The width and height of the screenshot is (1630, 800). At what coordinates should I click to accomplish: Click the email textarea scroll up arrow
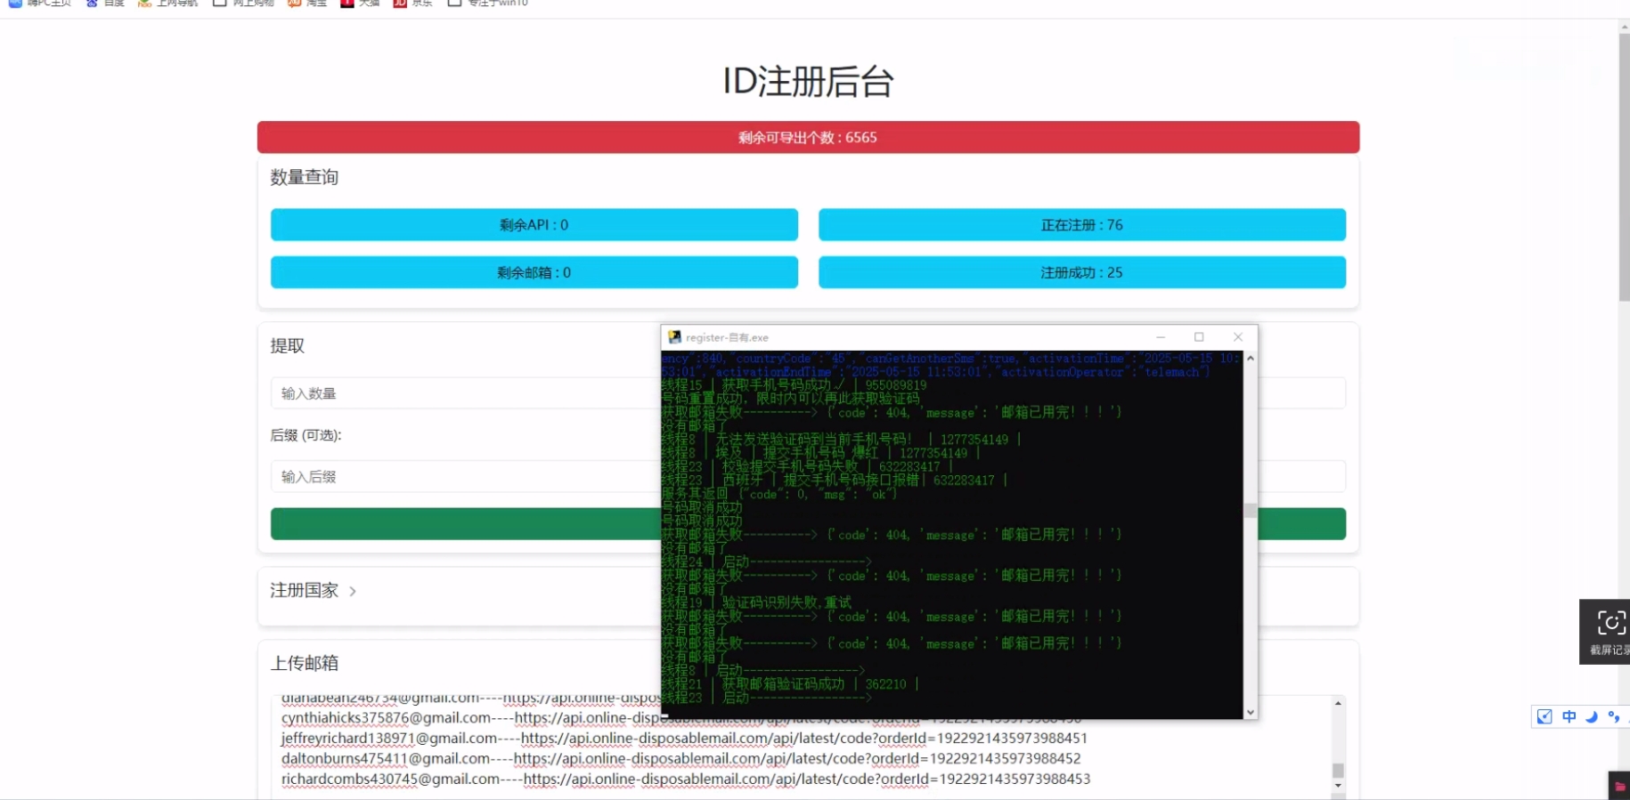pyautogui.click(x=1338, y=703)
